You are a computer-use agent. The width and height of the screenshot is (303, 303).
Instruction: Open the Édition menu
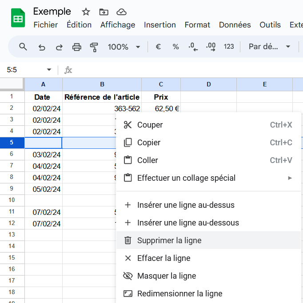pos(79,25)
